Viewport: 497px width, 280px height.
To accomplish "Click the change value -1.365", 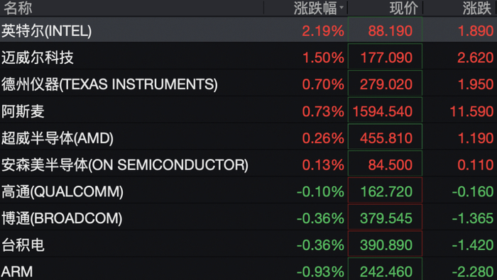I will [x=473, y=218].
